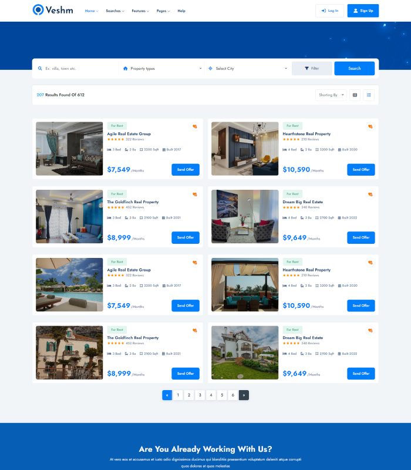
Task: Go to next page of results
Action: coord(244,395)
